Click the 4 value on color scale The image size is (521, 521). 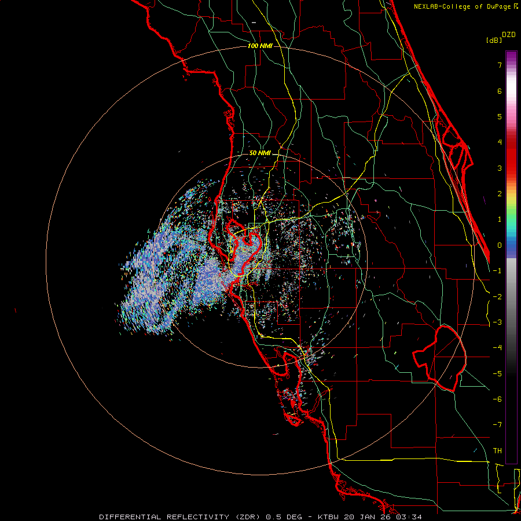click(500, 142)
